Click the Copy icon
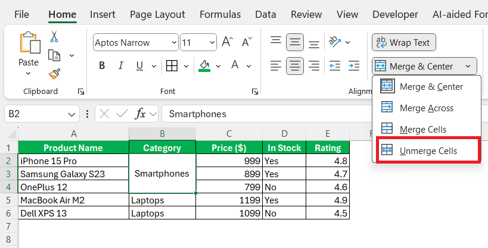Viewport: 488px width, 248px height. 54,55
